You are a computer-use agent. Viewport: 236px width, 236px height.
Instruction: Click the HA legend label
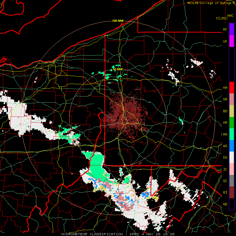coord(225,88)
